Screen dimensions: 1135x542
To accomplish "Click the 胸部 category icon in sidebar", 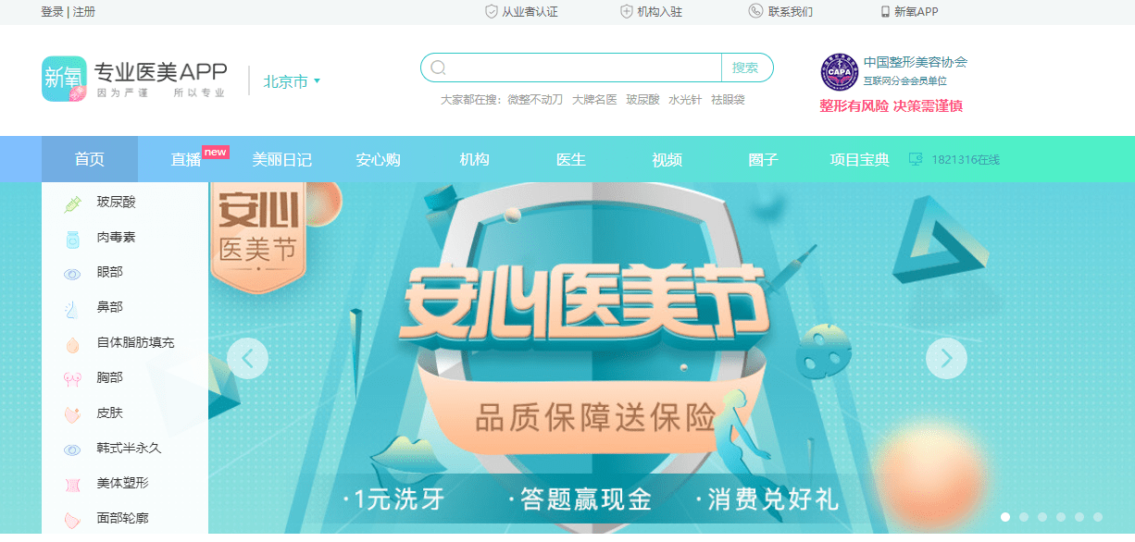I will pos(72,378).
